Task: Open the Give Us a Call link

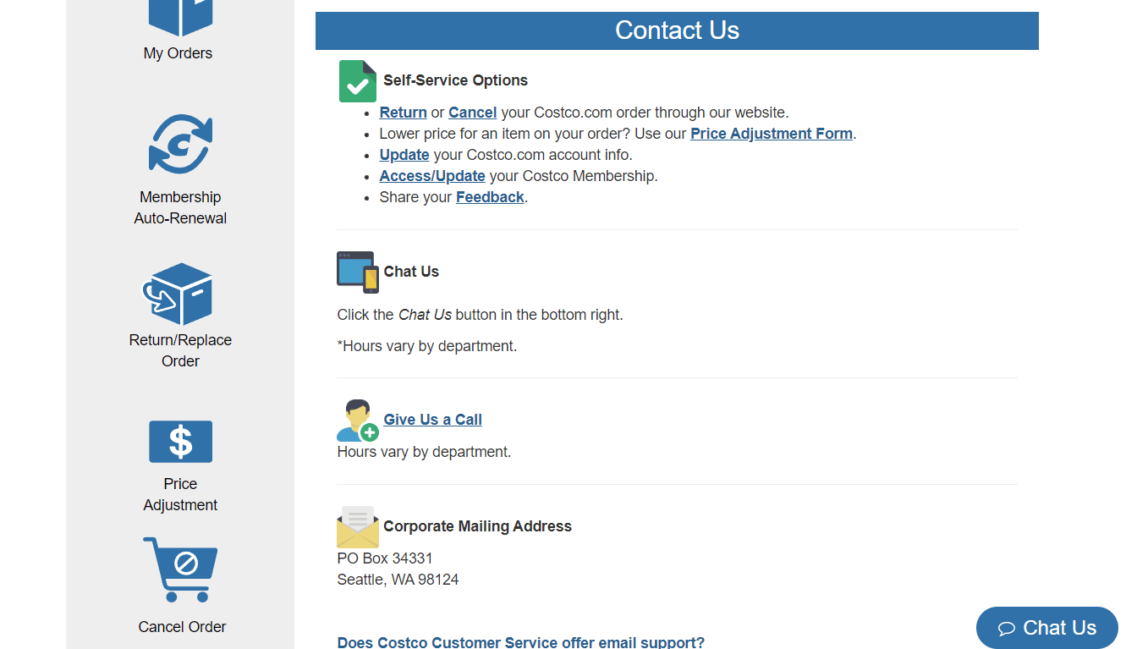Action: pos(433,420)
